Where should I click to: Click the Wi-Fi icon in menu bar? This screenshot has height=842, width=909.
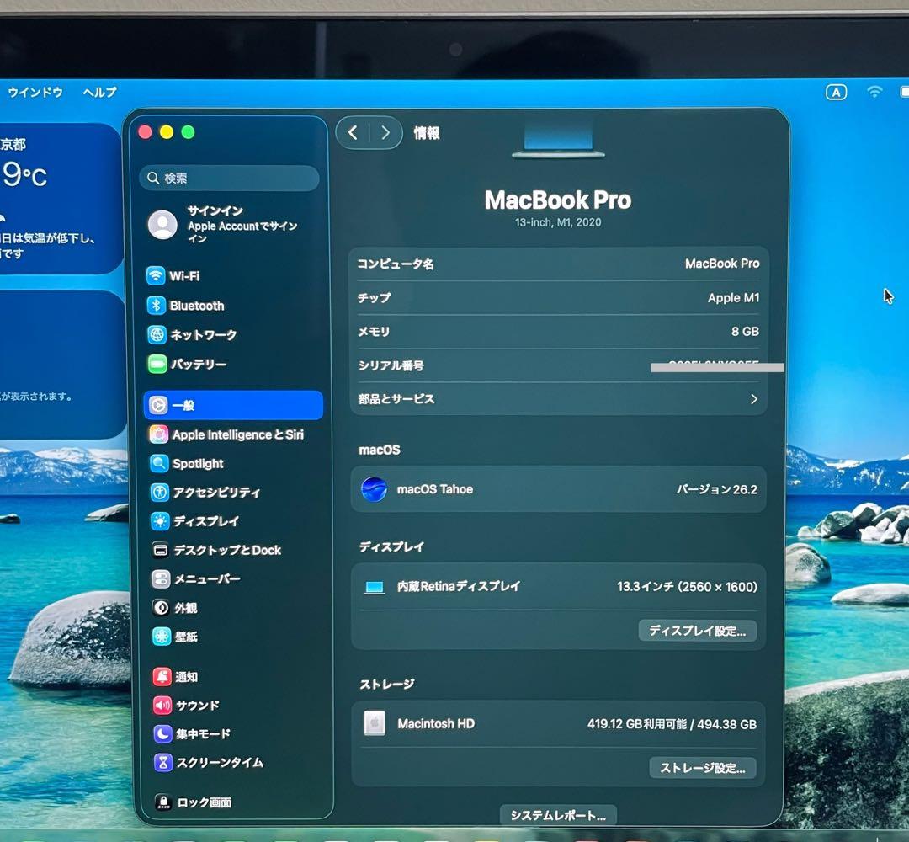(874, 92)
